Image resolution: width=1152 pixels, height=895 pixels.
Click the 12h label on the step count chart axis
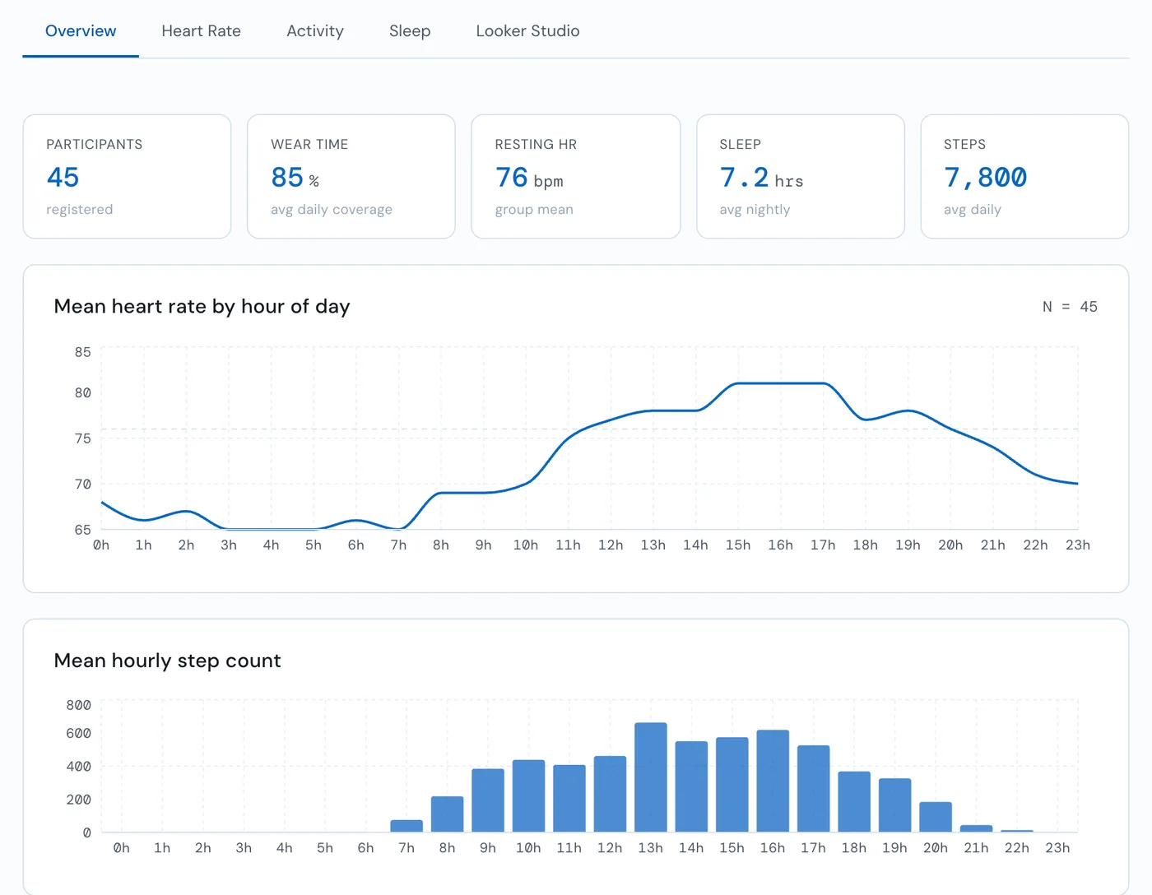coord(610,848)
